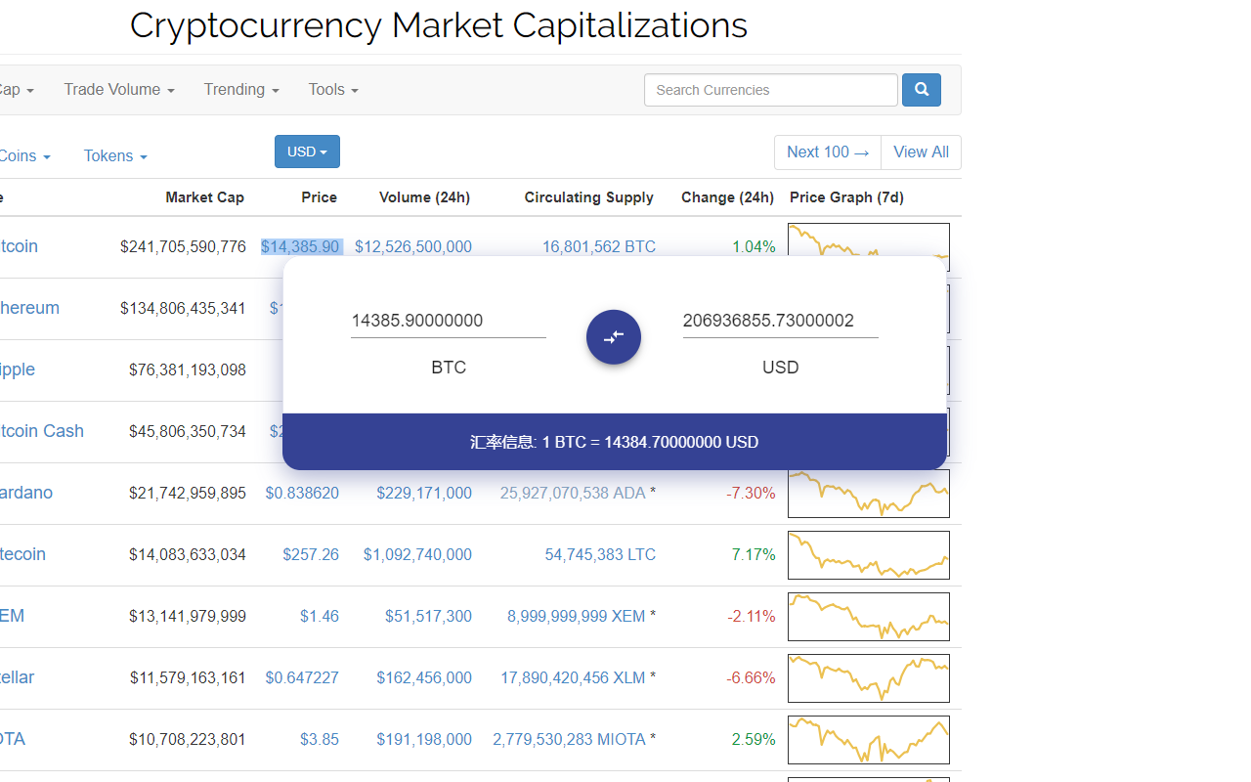
Task: Open the Litecoin 7d price graph
Action: tap(869, 555)
